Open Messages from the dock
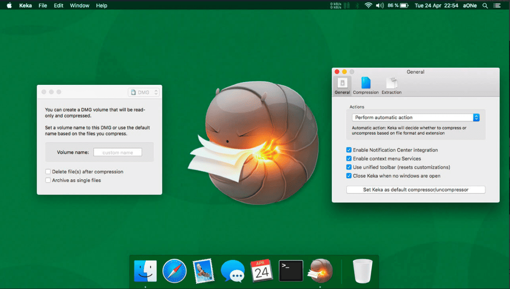This screenshot has width=510, height=289. pyautogui.click(x=233, y=271)
